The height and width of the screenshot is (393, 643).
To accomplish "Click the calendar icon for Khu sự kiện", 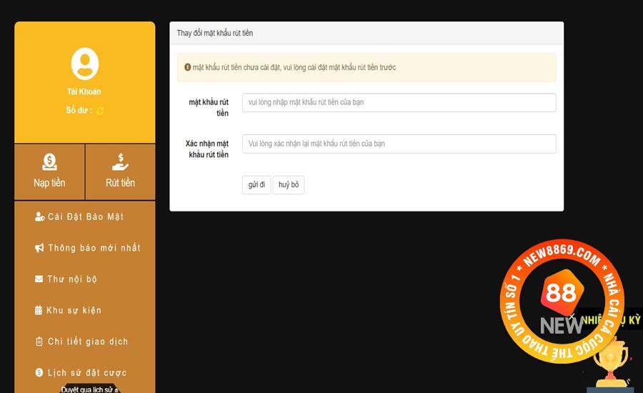I will (39, 310).
